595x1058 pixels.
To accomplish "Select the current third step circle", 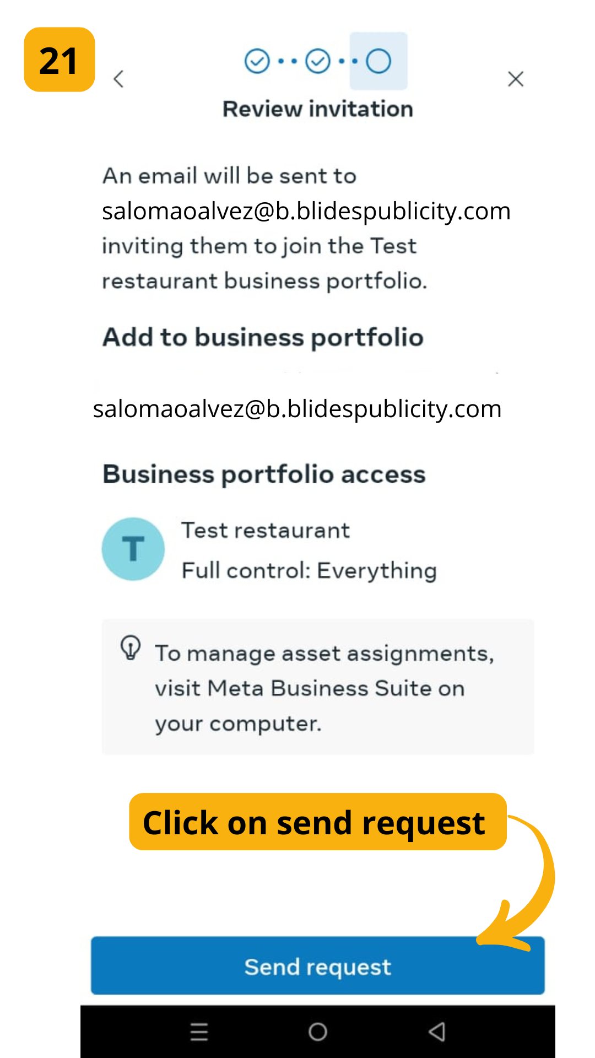I will pyautogui.click(x=378, y=61).
